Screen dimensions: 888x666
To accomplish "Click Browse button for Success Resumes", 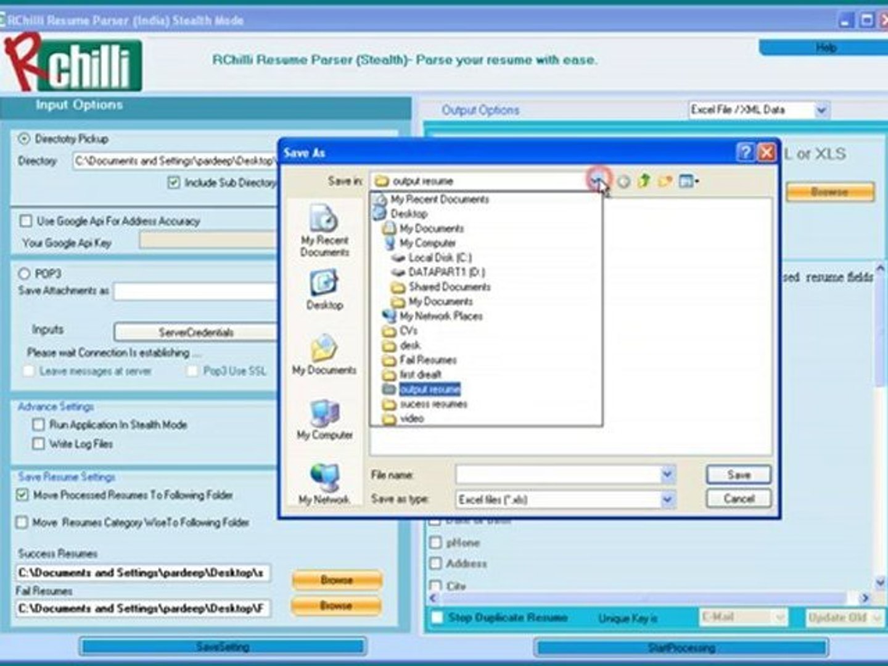I will click(336, 580).
